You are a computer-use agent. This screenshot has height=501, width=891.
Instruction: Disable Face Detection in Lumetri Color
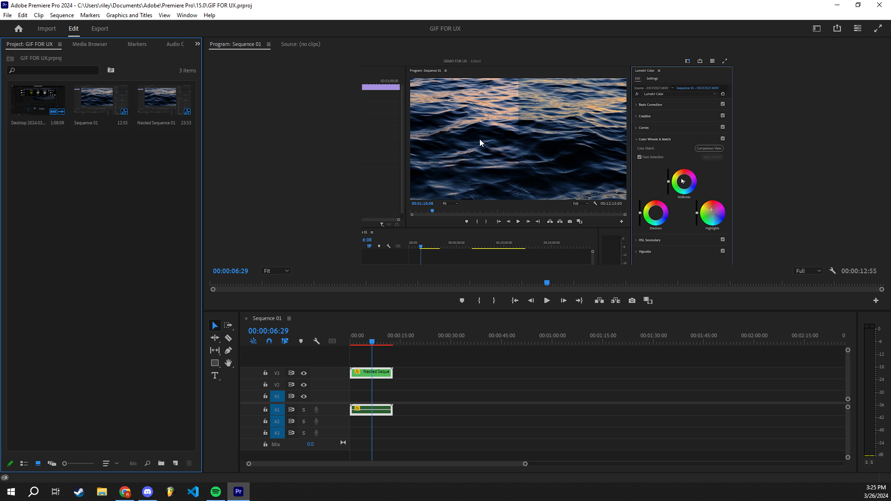coord(639,157)
